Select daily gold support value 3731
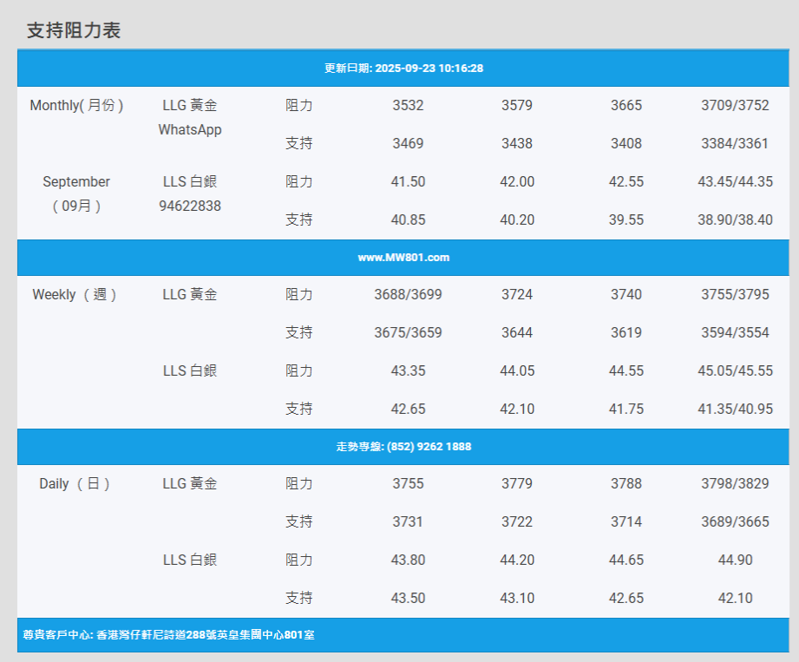The height and width of the screenshot is (662, 799). tap(408, 521)
